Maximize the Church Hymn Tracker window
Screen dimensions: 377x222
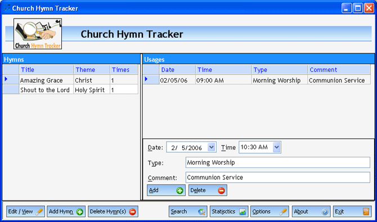[x=357, y=8]
